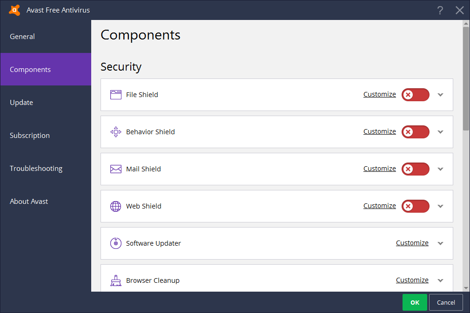The image size is (470, 313).
Task: Open the Troubleshooting settings page
Action: 36,168
